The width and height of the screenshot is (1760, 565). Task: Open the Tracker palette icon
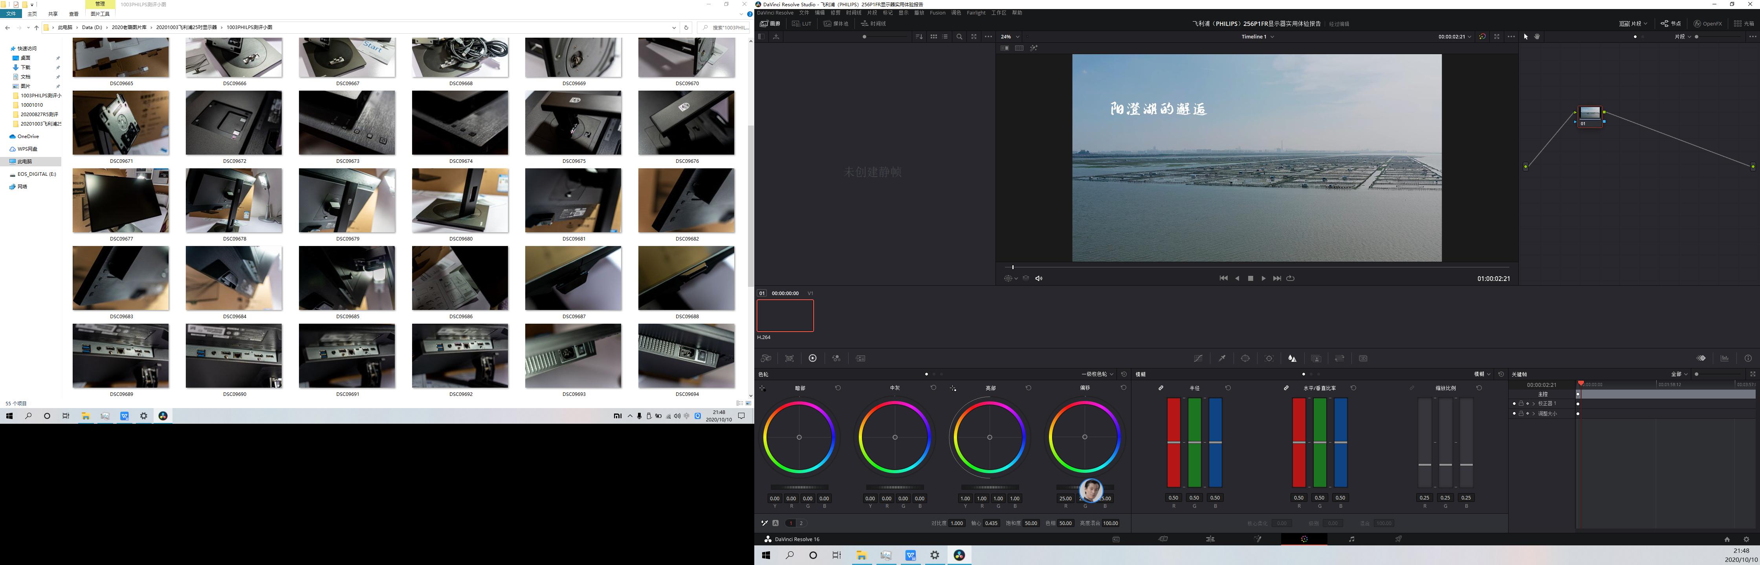click(1269, 358)
